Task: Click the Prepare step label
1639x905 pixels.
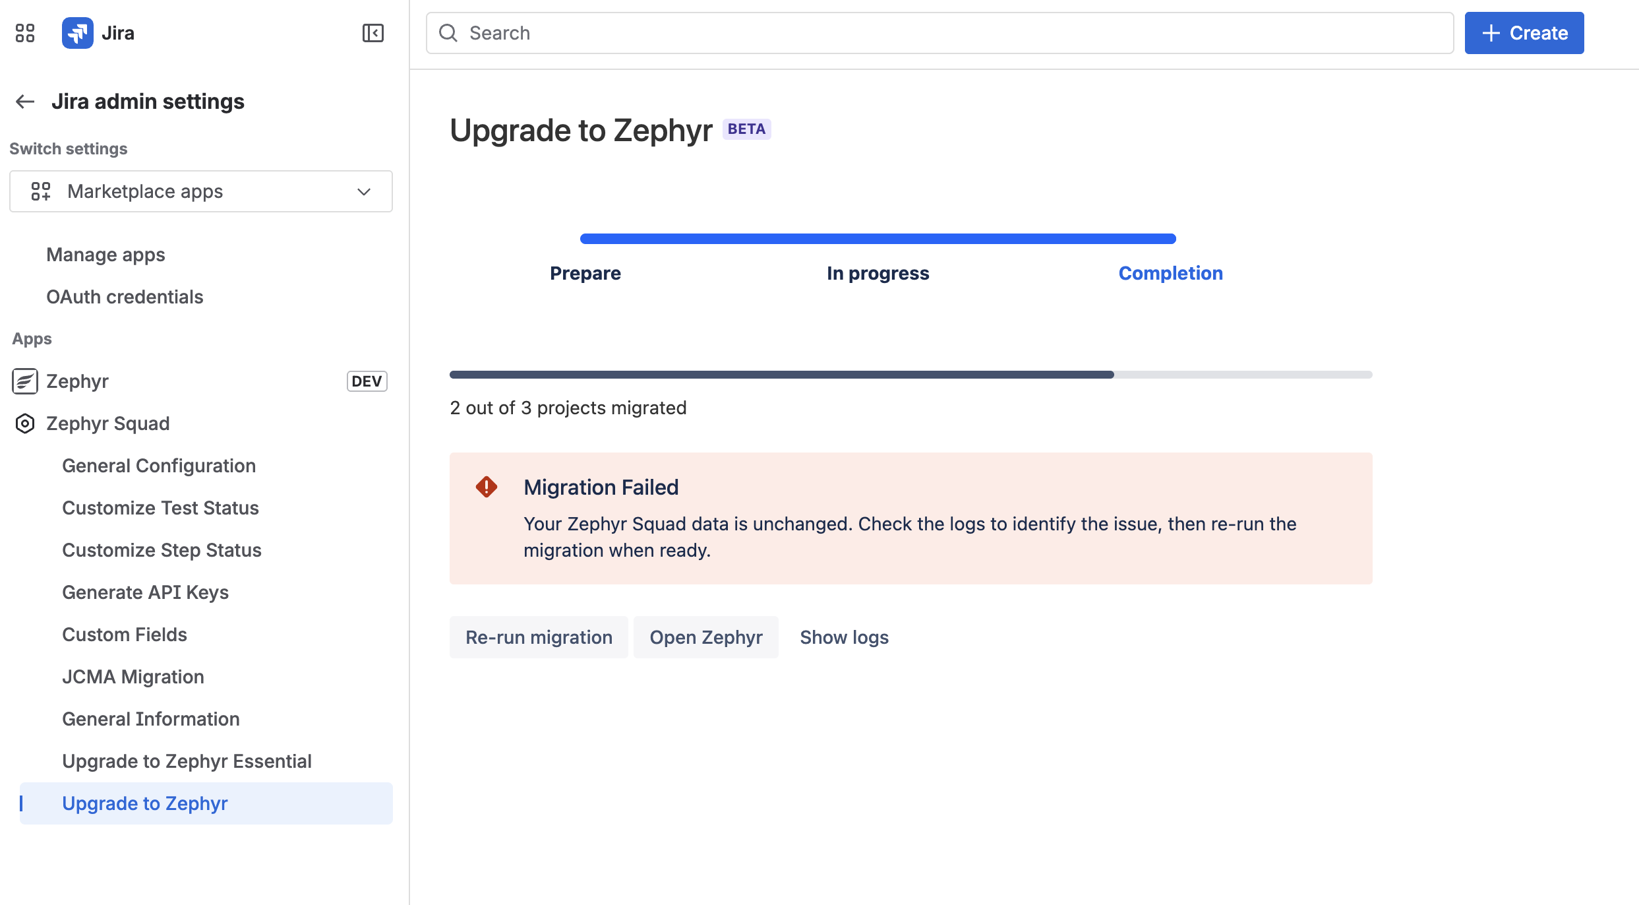Action: 585,273
